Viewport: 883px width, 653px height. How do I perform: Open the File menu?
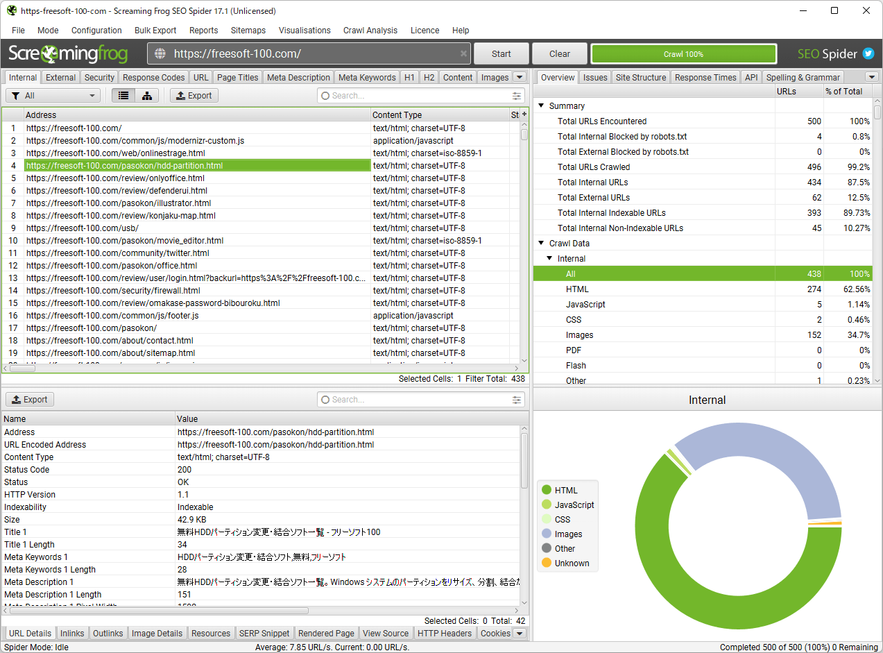(18, 31)
